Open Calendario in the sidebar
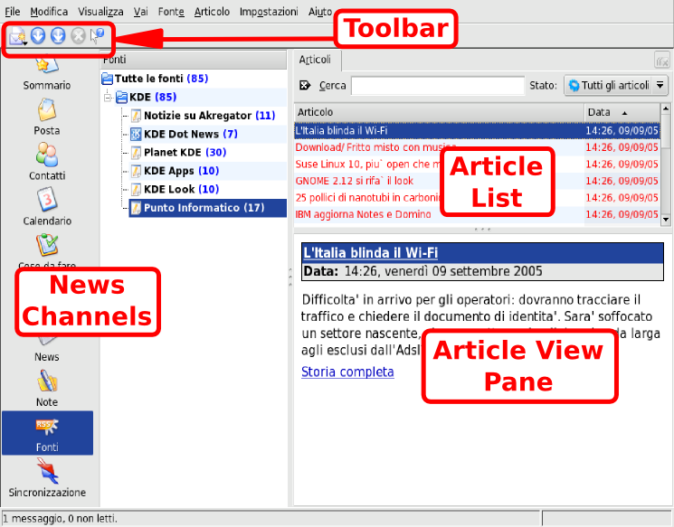 (46, 206)
